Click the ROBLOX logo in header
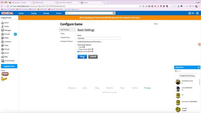The height and width of the screenshot is (113, 201). [7, 13]
